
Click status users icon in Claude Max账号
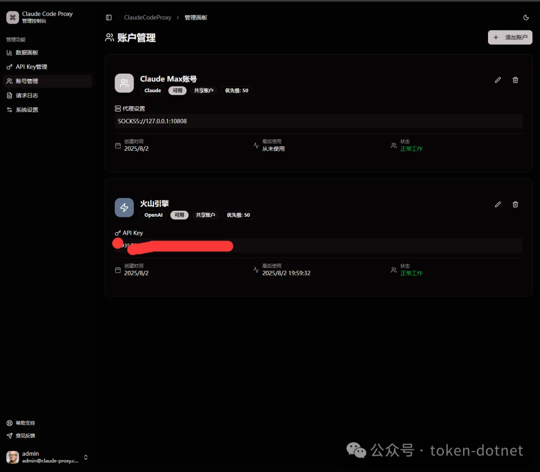tap(393, 146)
